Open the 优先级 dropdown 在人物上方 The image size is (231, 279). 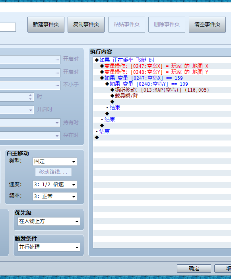click(x=49, y=221)
